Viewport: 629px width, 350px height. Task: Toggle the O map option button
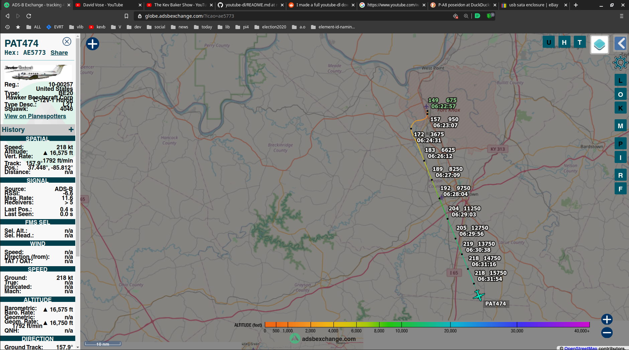(620, 94)
